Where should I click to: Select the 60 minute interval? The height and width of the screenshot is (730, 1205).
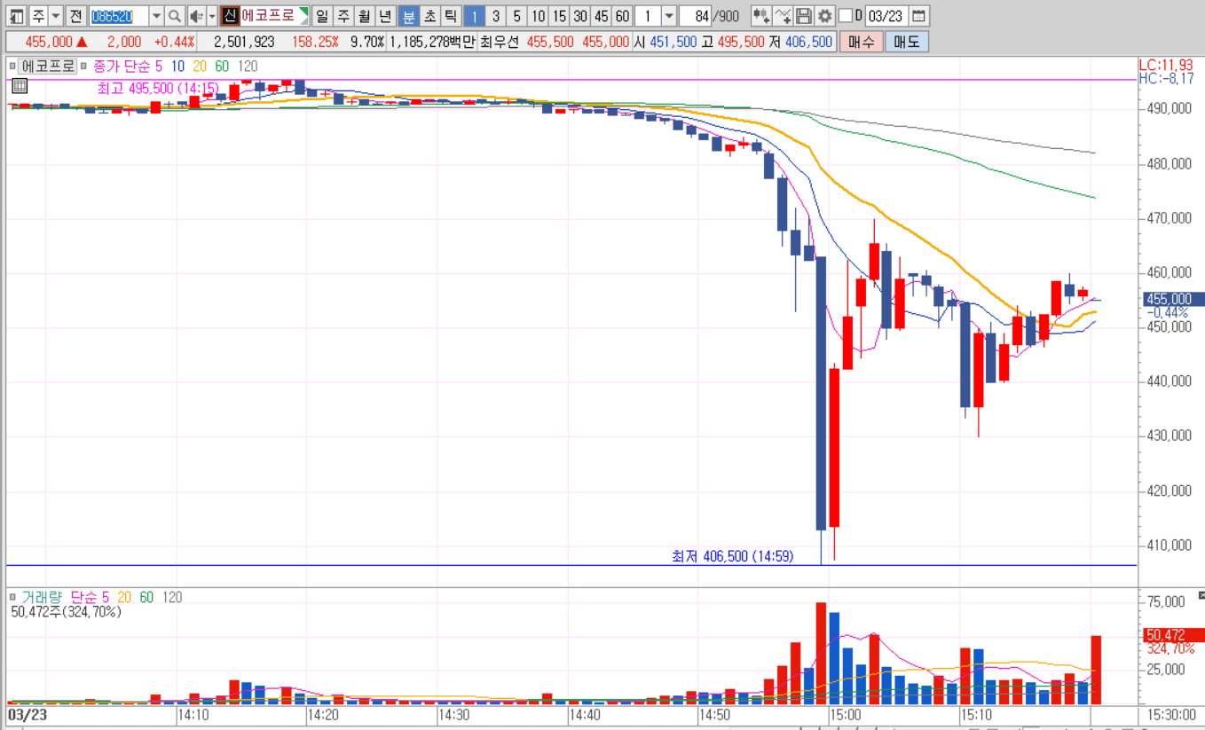[x=623, y=15]
